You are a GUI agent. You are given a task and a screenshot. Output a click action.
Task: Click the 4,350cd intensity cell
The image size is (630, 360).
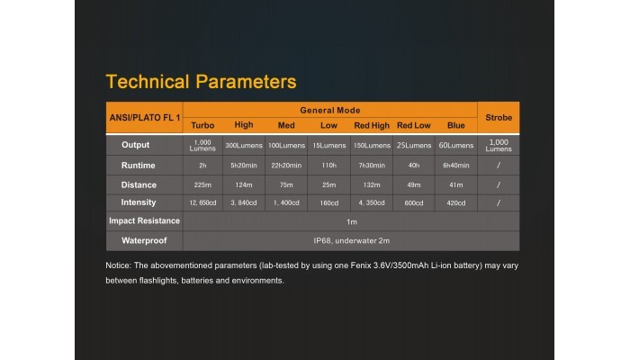click(371, 203)
